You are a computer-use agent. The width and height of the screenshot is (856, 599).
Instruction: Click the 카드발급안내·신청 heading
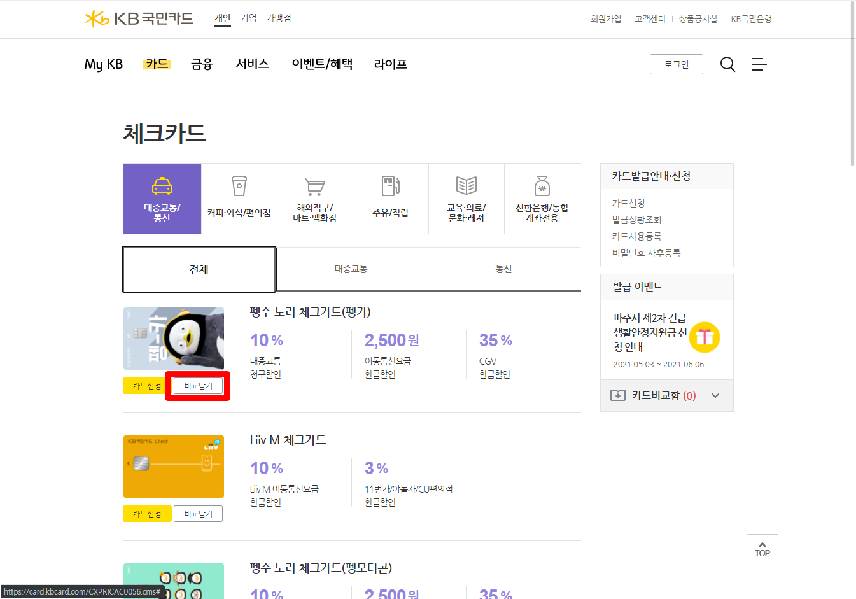[651, 176]
